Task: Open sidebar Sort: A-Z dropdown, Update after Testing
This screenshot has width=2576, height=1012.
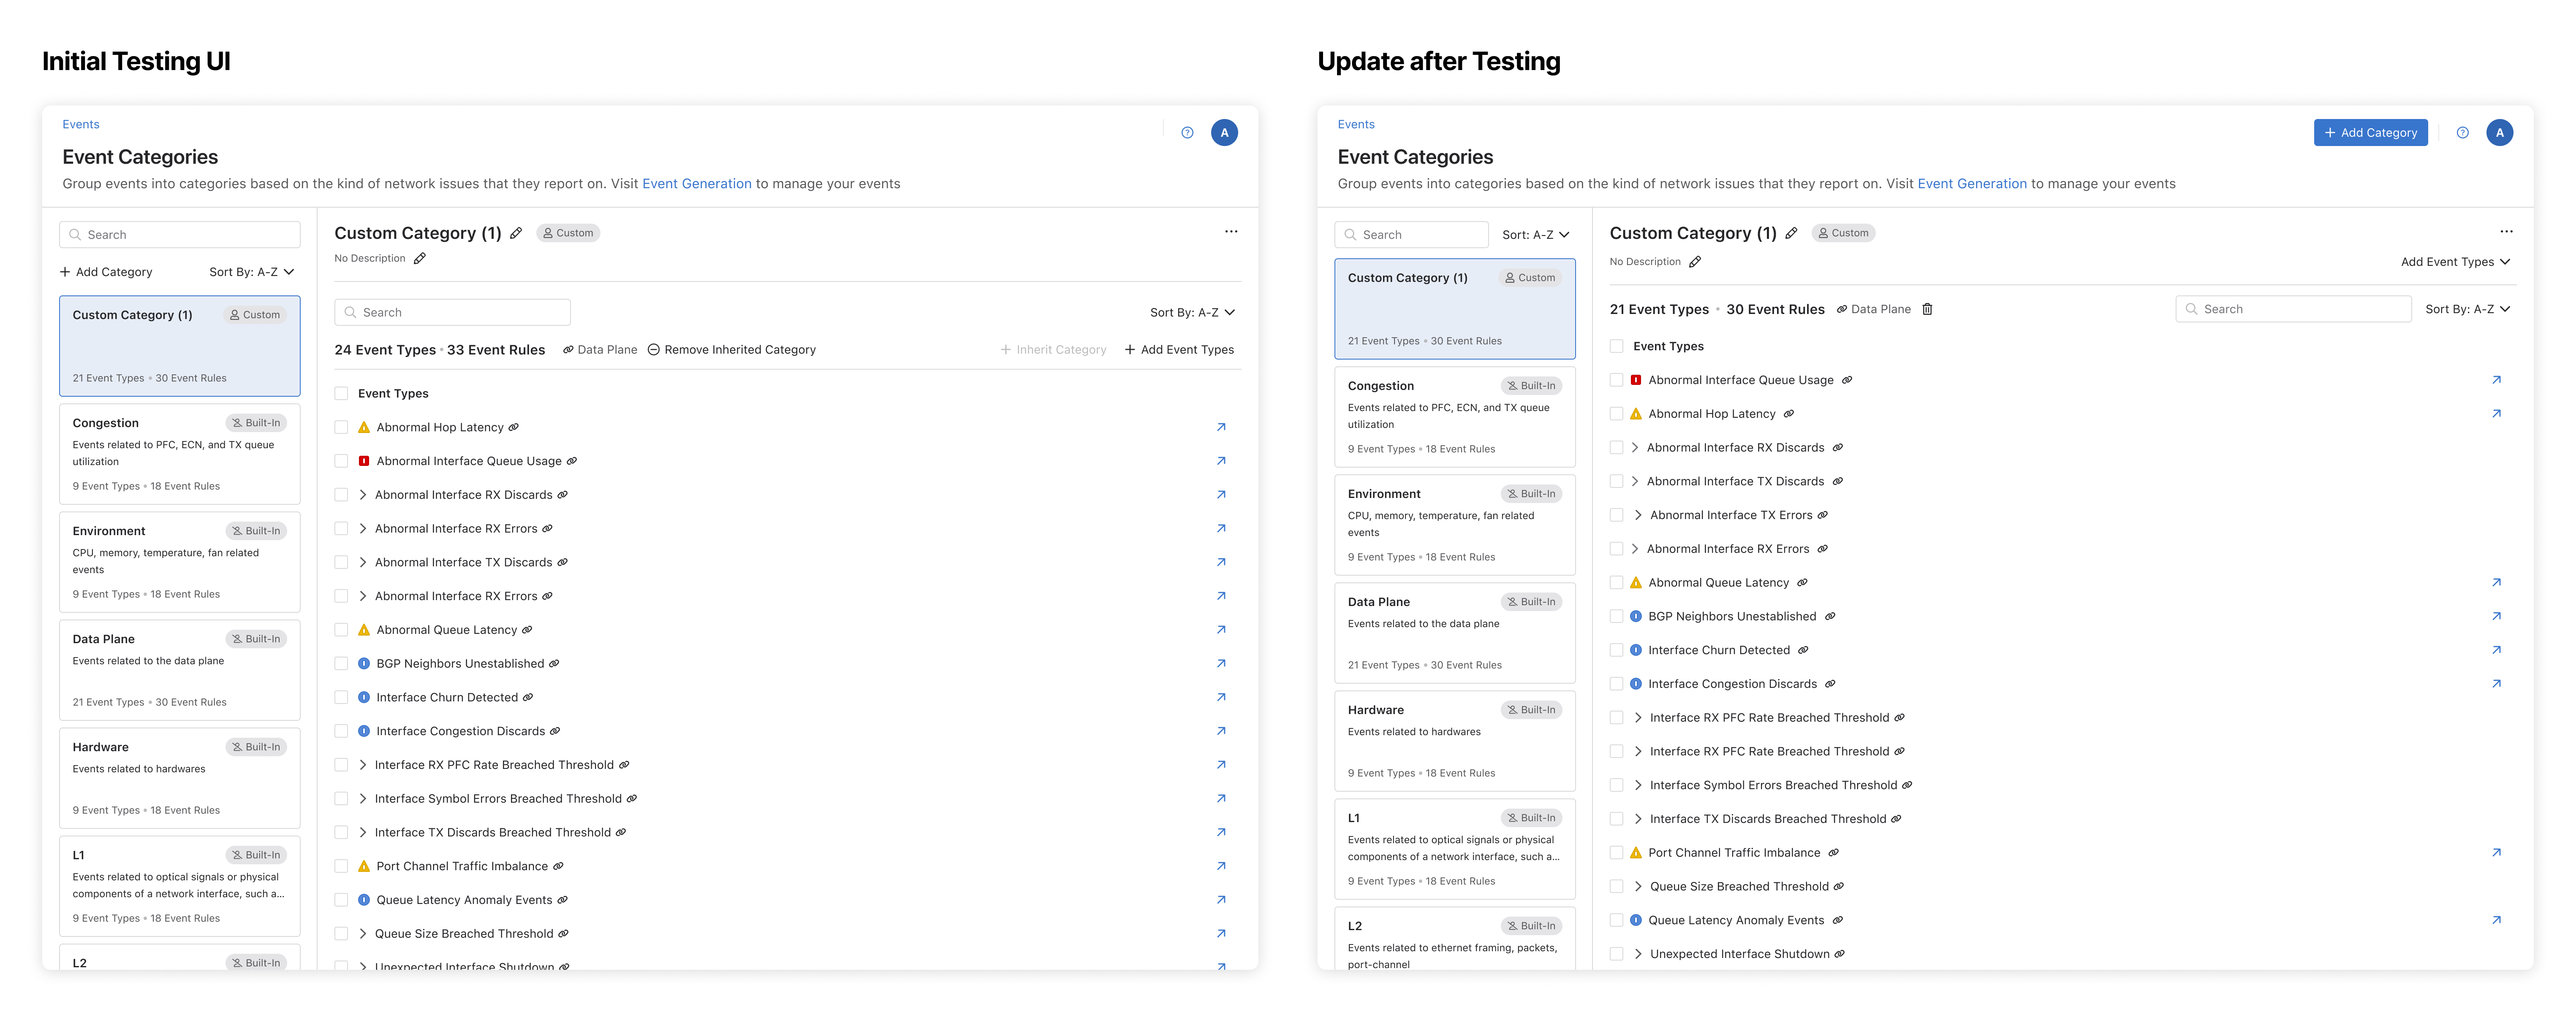Action: click(1535, 235)
